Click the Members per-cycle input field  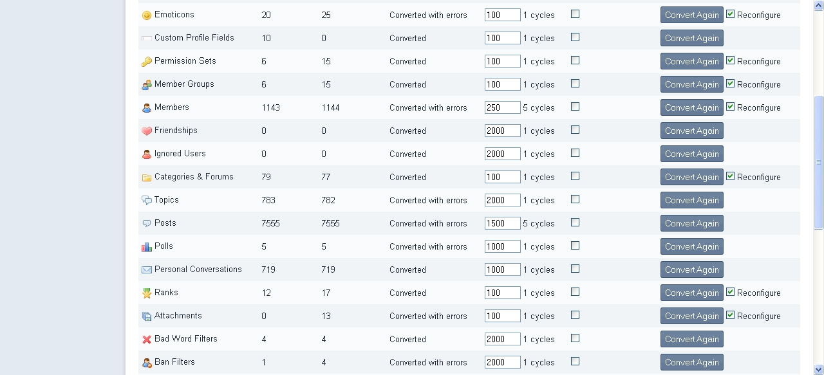[x=502, y=107]
